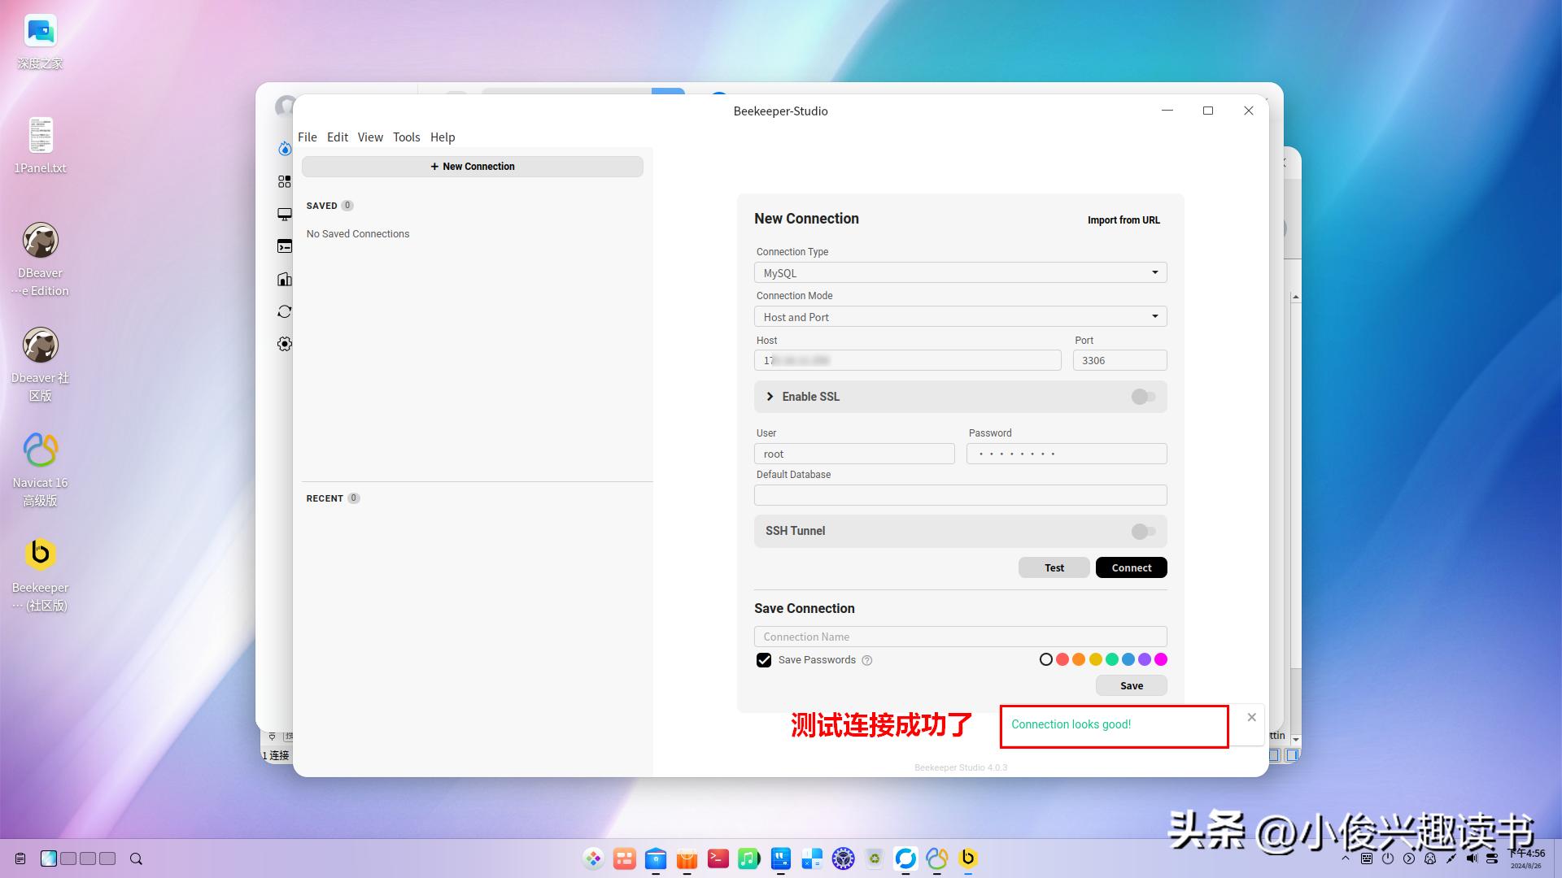Viewport: 1562px width, 878px height.
Task: Open the trash bin in dock
Action: click(874, 858)
